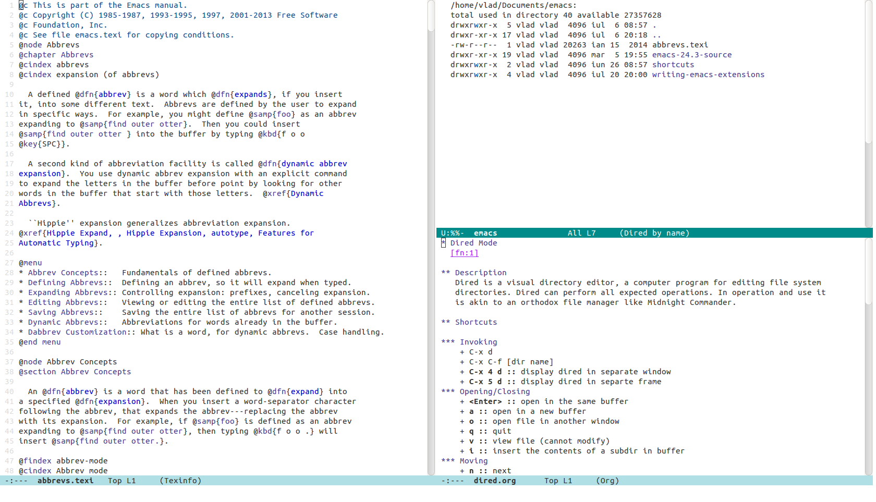This screenshot has width=876, height=502.
Task: Click 'v :: view file (cannot modify)' item
Action: point(534,441)
